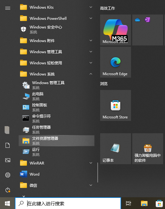Collapse the Windows 系统 folder chevron
The image size is (165, 209).
tap(91, 74)
